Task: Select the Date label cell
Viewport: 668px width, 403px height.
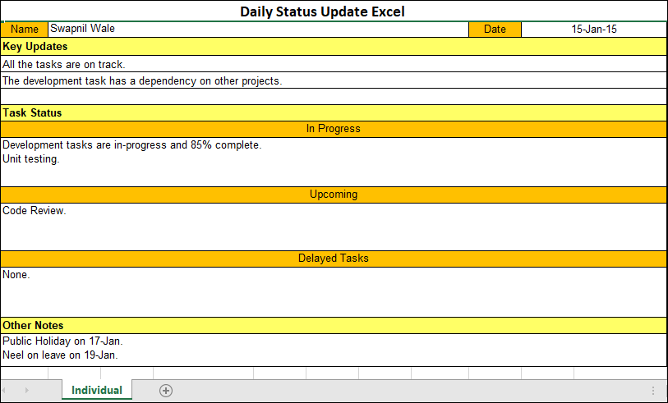Action: tap(495, 29)
